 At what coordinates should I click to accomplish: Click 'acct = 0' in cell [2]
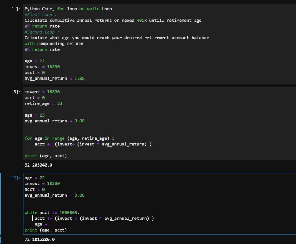[x=35, y=189]
